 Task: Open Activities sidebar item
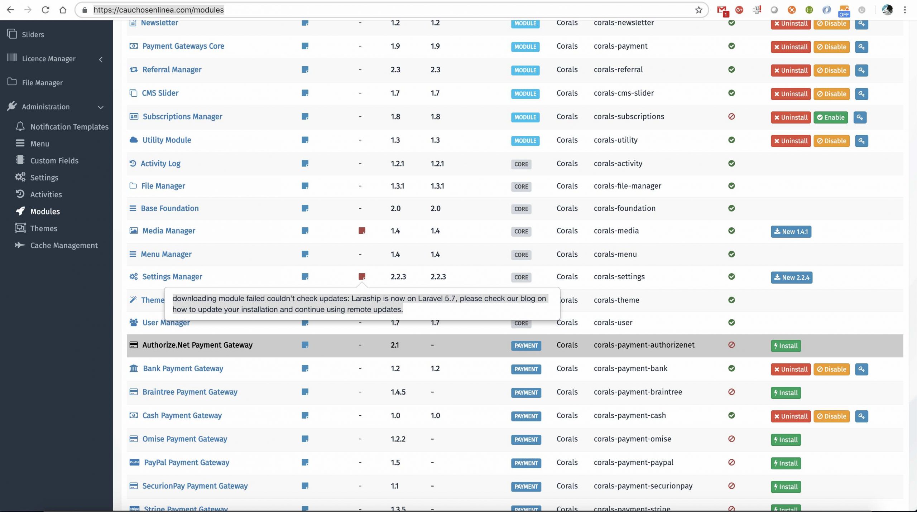coord(46,194)
